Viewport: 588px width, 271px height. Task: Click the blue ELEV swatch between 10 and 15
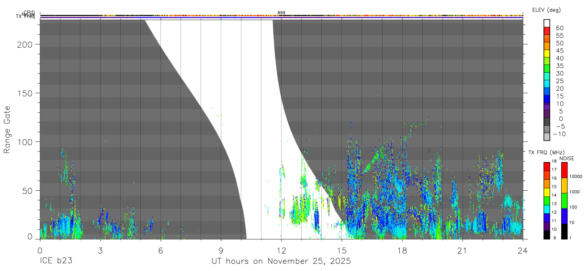click(x=547, y=99)
